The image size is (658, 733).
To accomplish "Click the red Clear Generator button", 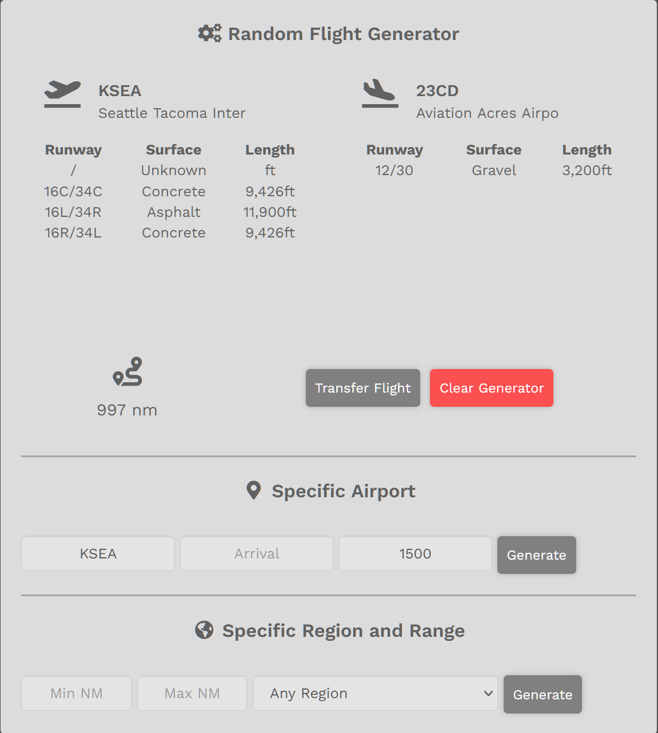I will coord(492,388).
